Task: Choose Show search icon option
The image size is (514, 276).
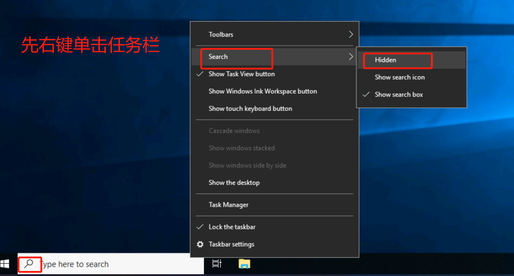Action: 400,77
